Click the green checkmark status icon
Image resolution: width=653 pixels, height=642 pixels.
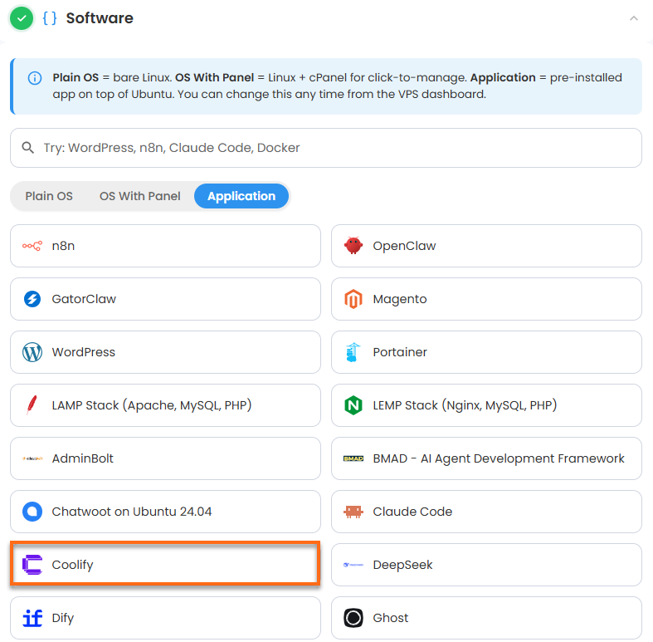click(x=22, y=18)
